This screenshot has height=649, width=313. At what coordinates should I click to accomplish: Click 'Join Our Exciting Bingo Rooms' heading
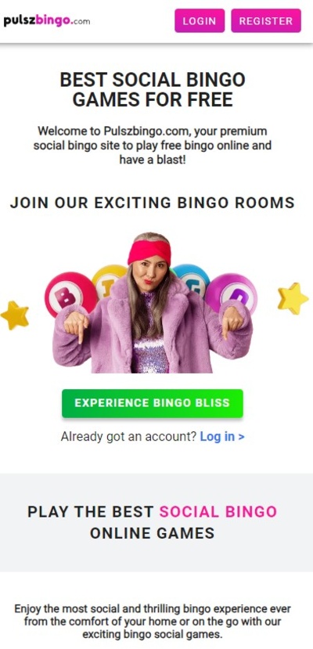[153, 203]
